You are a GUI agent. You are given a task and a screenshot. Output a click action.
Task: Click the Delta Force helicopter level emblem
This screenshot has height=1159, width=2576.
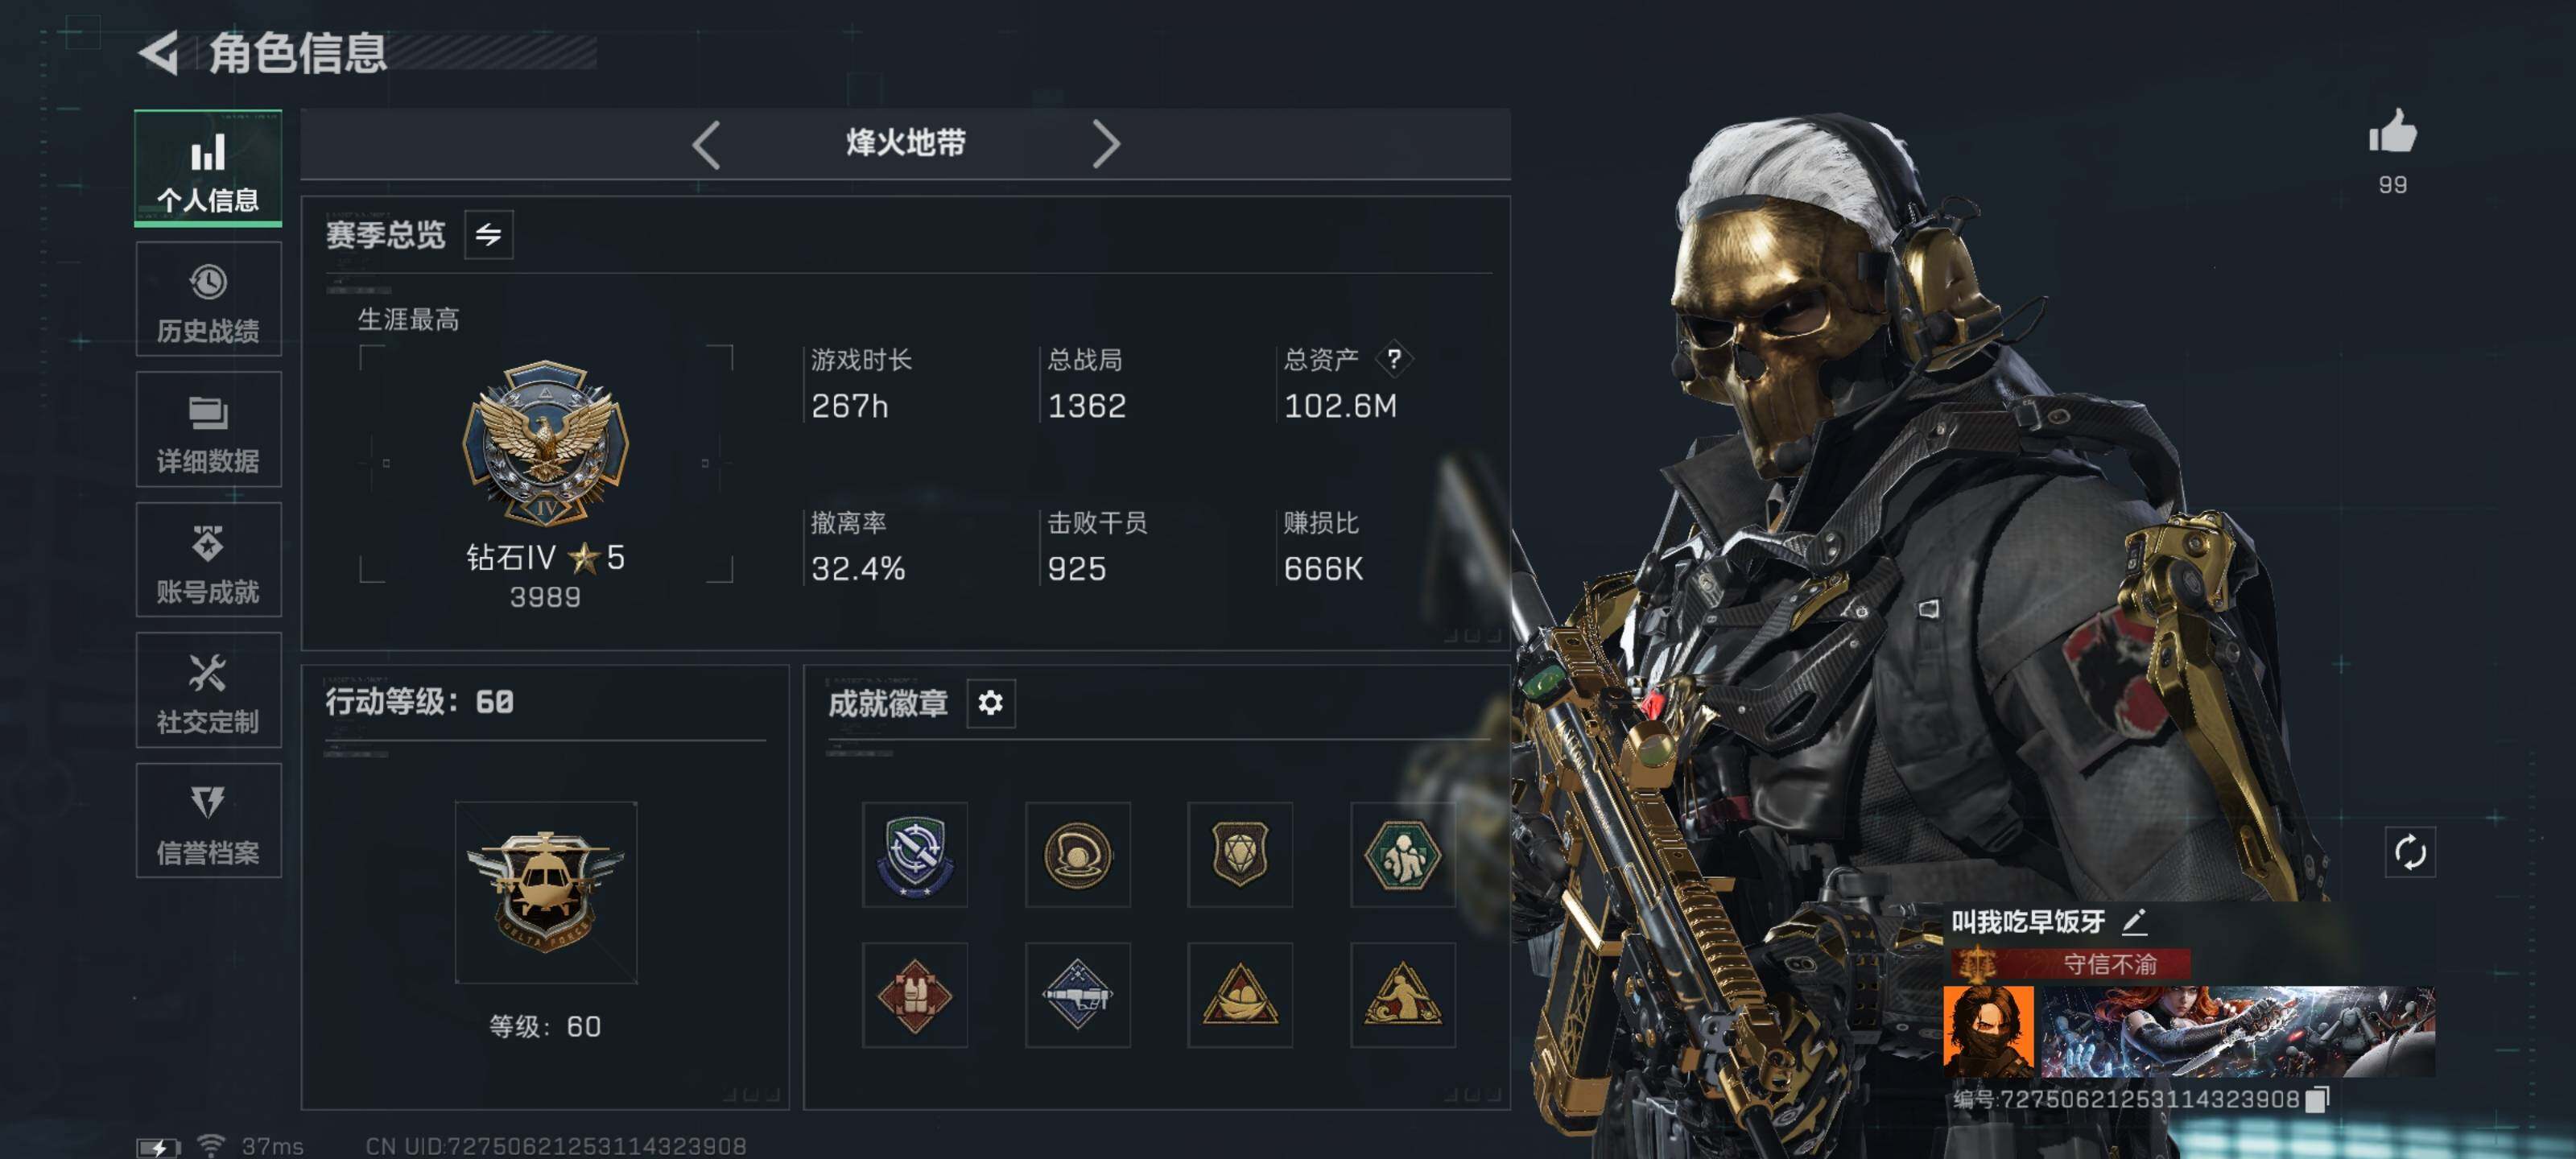[545, 892]
